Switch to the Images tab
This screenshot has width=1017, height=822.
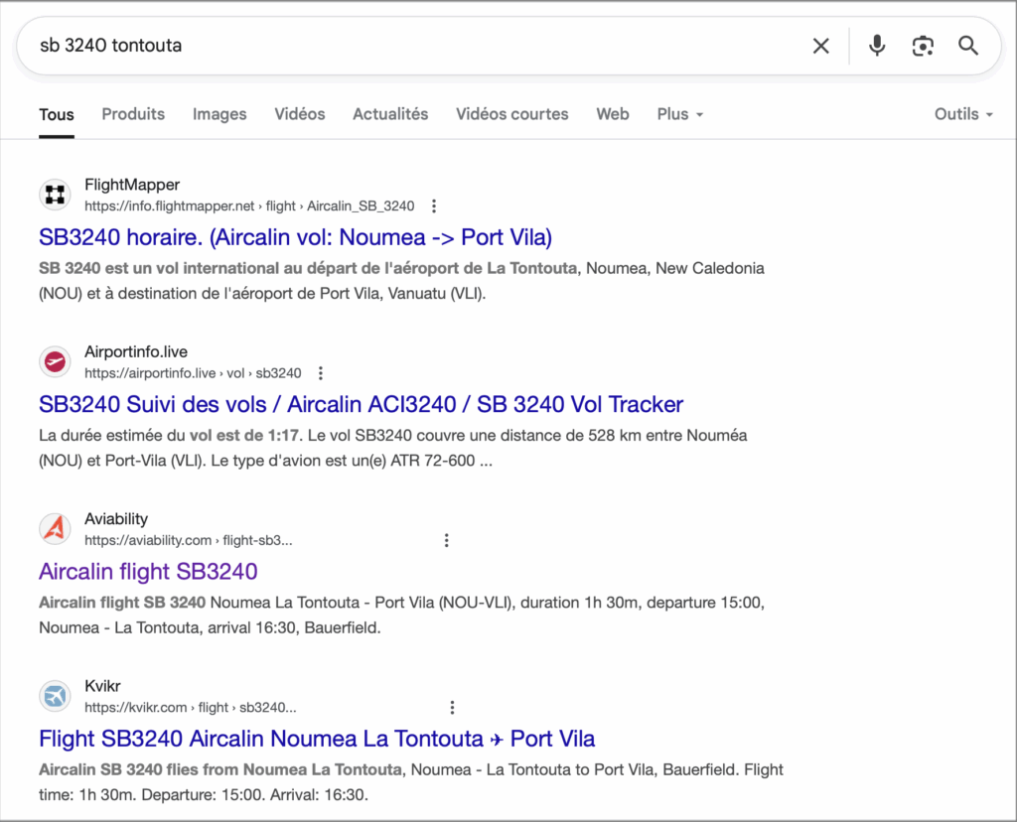pyautogui.click(x=219, y=114)
